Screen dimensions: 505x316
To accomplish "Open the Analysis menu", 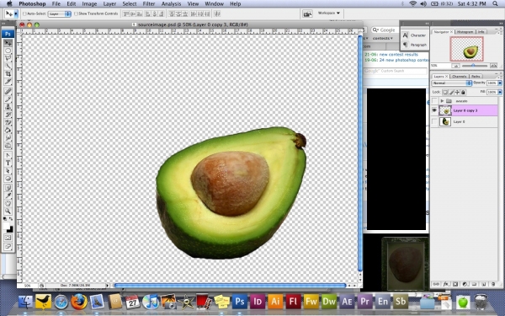I will [x=171, y=4].
